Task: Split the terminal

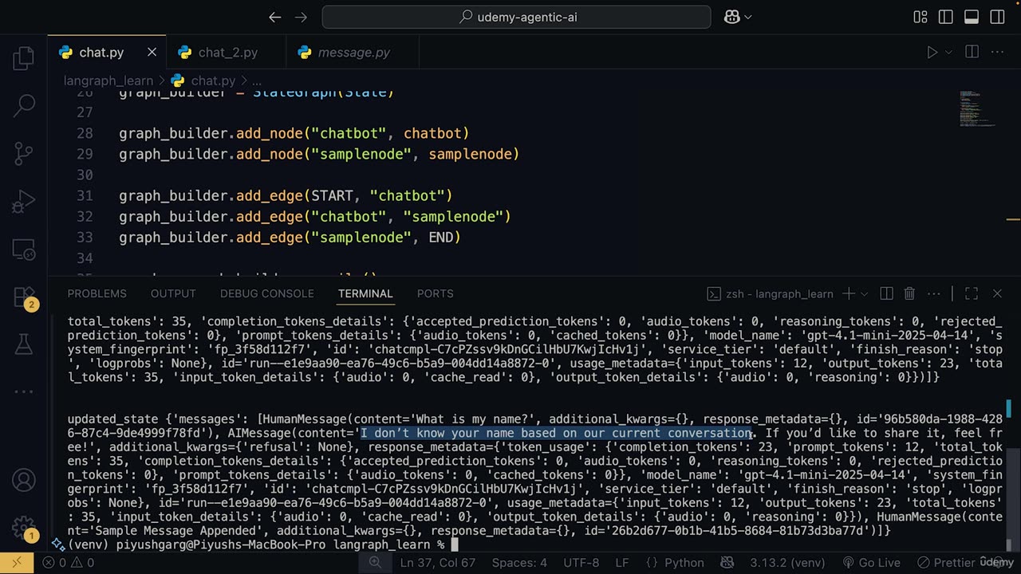Action: click(x=886, y=293)
